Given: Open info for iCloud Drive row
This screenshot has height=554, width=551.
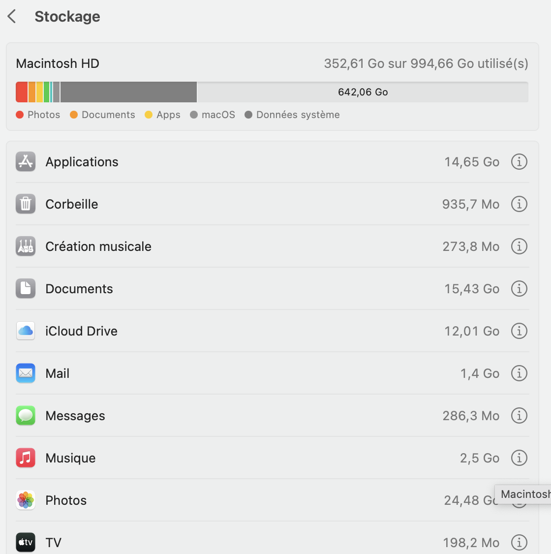Looking at the screenshot, I should (519, 331).
